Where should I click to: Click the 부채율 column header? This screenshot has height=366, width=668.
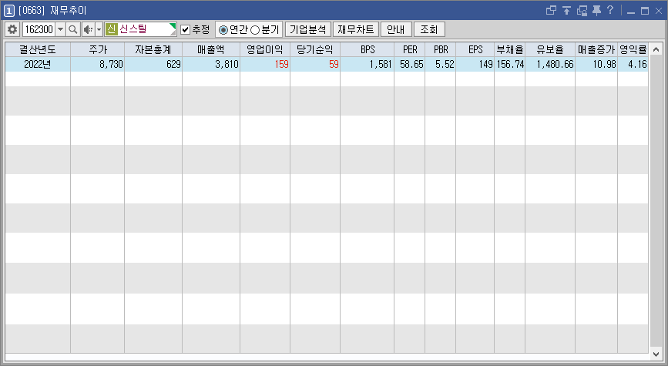click(510, 49)
